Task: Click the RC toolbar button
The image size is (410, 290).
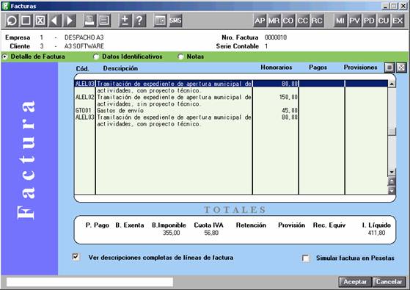Action: 317,21
